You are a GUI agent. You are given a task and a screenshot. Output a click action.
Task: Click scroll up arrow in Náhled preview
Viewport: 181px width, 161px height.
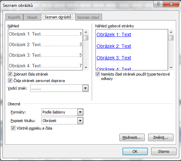(x=86, y=32)
